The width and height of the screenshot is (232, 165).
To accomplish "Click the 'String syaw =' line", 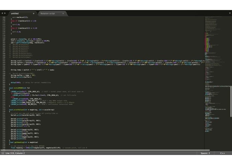I will click(x=105, y=64).
